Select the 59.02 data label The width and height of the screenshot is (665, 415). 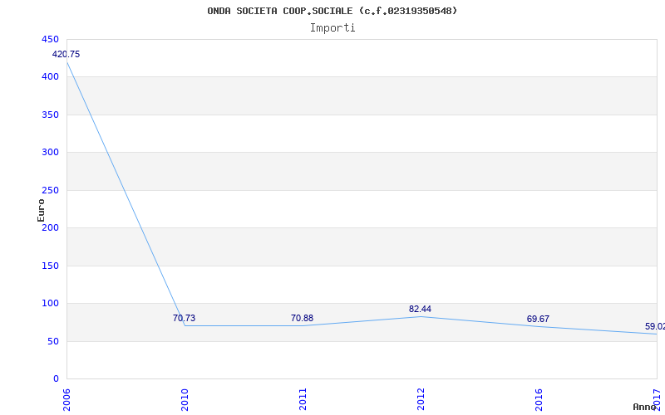pyautogui.click(x=655, y=326)
